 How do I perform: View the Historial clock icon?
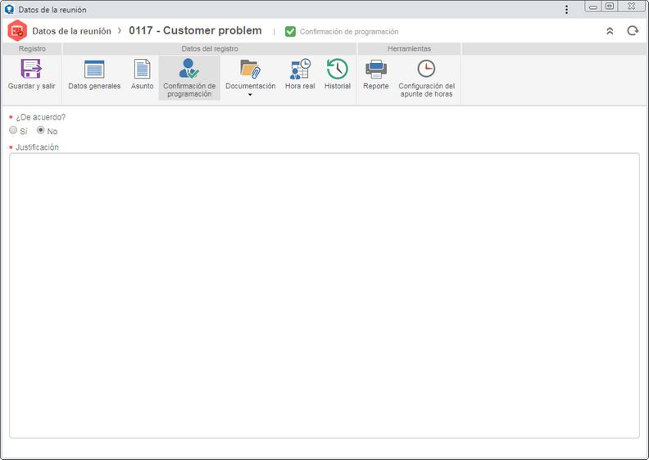338,69
